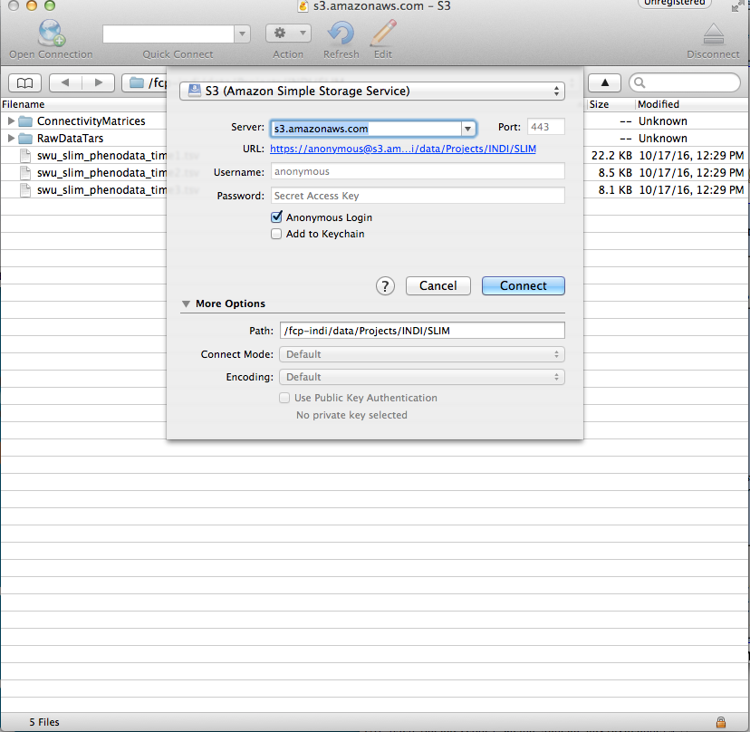Click the Username field
This screenshot has height=732, width=750.
click(x=418, y=171)
